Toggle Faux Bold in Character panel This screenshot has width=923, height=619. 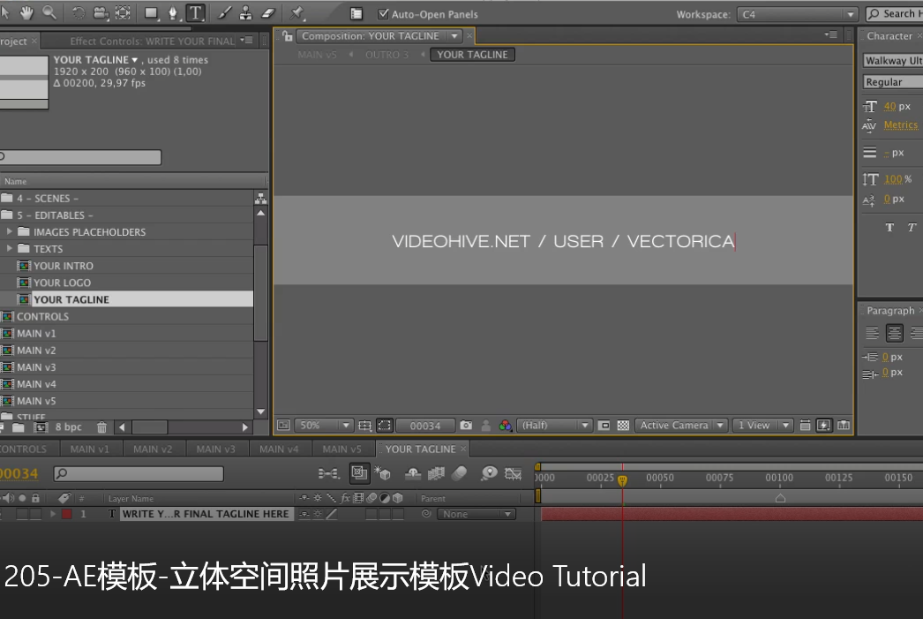(889, 227)
